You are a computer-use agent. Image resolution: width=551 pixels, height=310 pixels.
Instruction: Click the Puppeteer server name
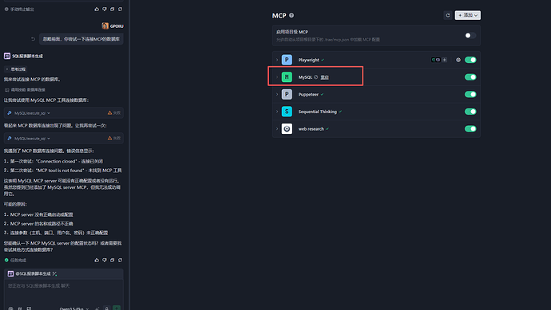tap(308, 94)
